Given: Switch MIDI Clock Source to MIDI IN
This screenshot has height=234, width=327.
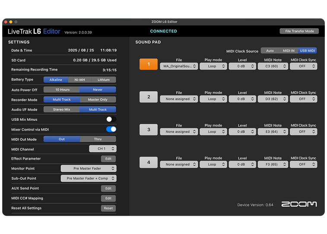Looking at the screenshot, I should pos(288,51).
